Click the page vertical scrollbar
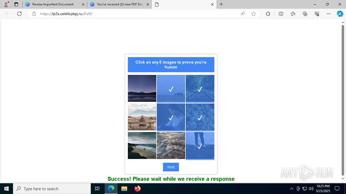The width and height of the screenshot is (346, 194). [x=343, y=101]
